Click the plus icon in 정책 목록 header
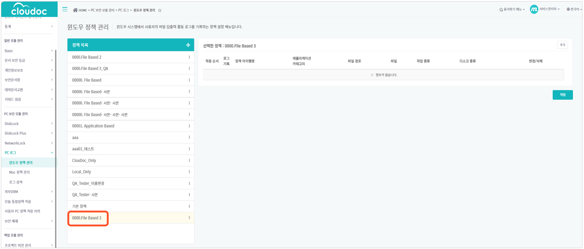The width and height of the screenshot is (584, 249). pyautogui.click(x=188, y=45)
